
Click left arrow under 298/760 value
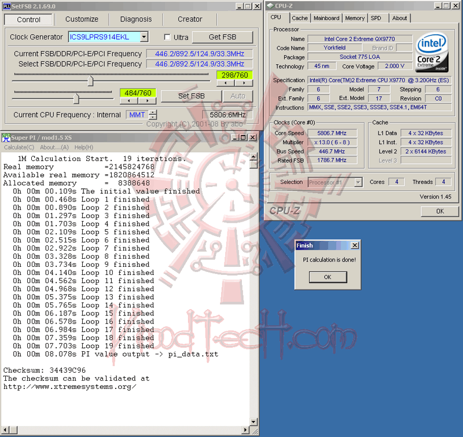point(225,83)
